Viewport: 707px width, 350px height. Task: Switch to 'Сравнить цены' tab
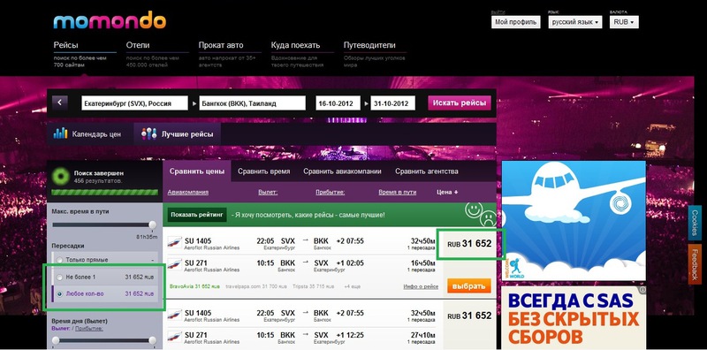coord(196,171)
